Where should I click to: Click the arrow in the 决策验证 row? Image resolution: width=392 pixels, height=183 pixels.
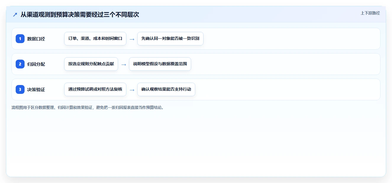[132, 90]
